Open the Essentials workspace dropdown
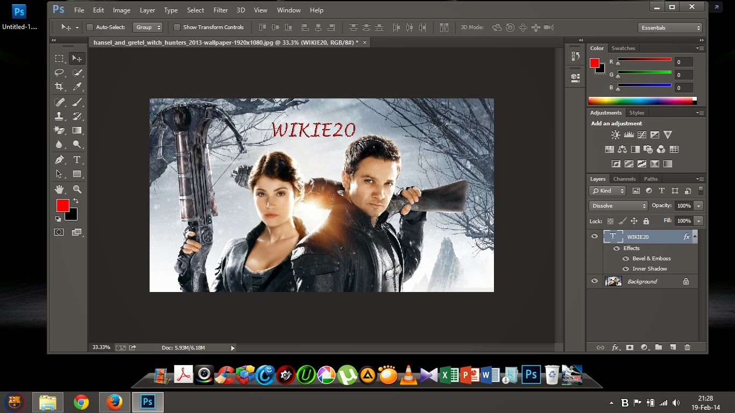This screenshot has height=413, width=735. coord(670,28)
